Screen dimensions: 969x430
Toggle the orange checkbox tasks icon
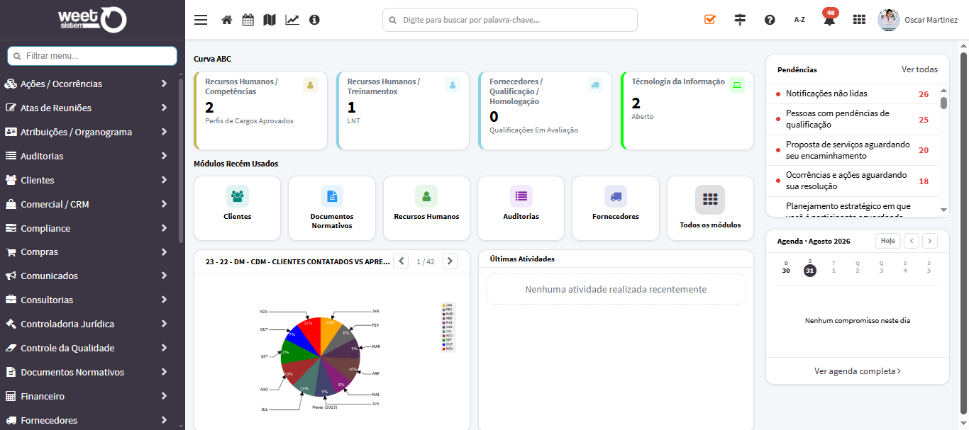(710, 20)
